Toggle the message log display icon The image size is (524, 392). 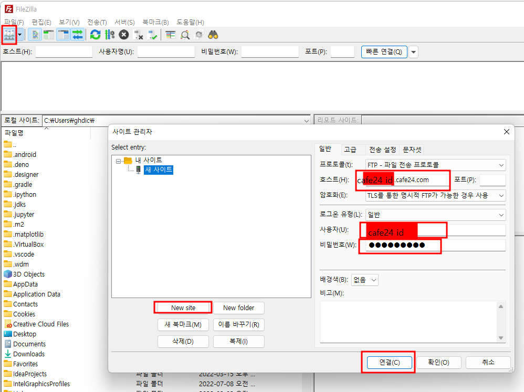35,35
